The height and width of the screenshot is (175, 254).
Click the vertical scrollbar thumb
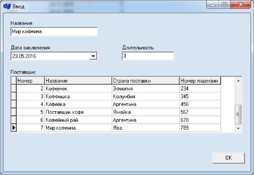pyautogui.click(x=238, y=114)
